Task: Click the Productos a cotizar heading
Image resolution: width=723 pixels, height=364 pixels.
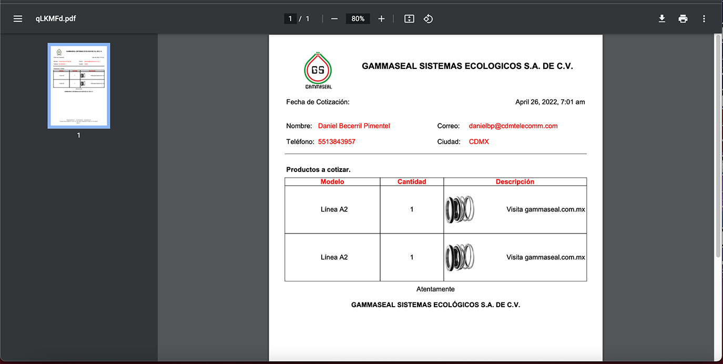Action: (318, 170)
